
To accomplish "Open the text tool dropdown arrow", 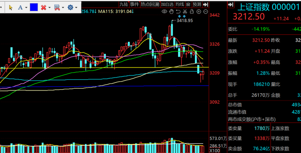I will coord(26,8).
